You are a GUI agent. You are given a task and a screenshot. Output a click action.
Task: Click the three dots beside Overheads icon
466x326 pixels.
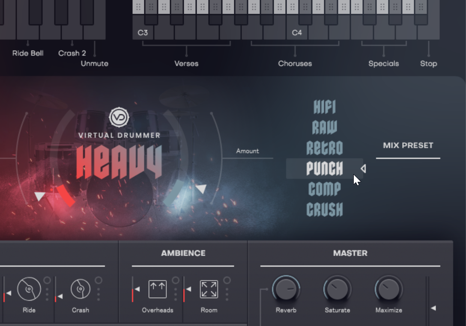point(175,294)
